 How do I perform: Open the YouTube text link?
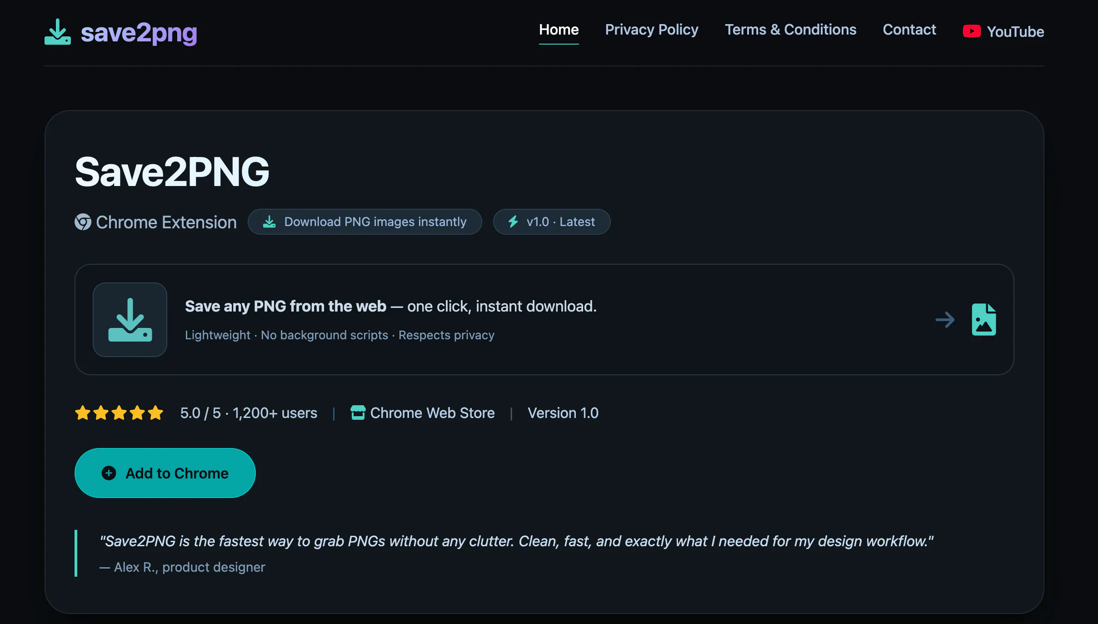point(1015,31)
